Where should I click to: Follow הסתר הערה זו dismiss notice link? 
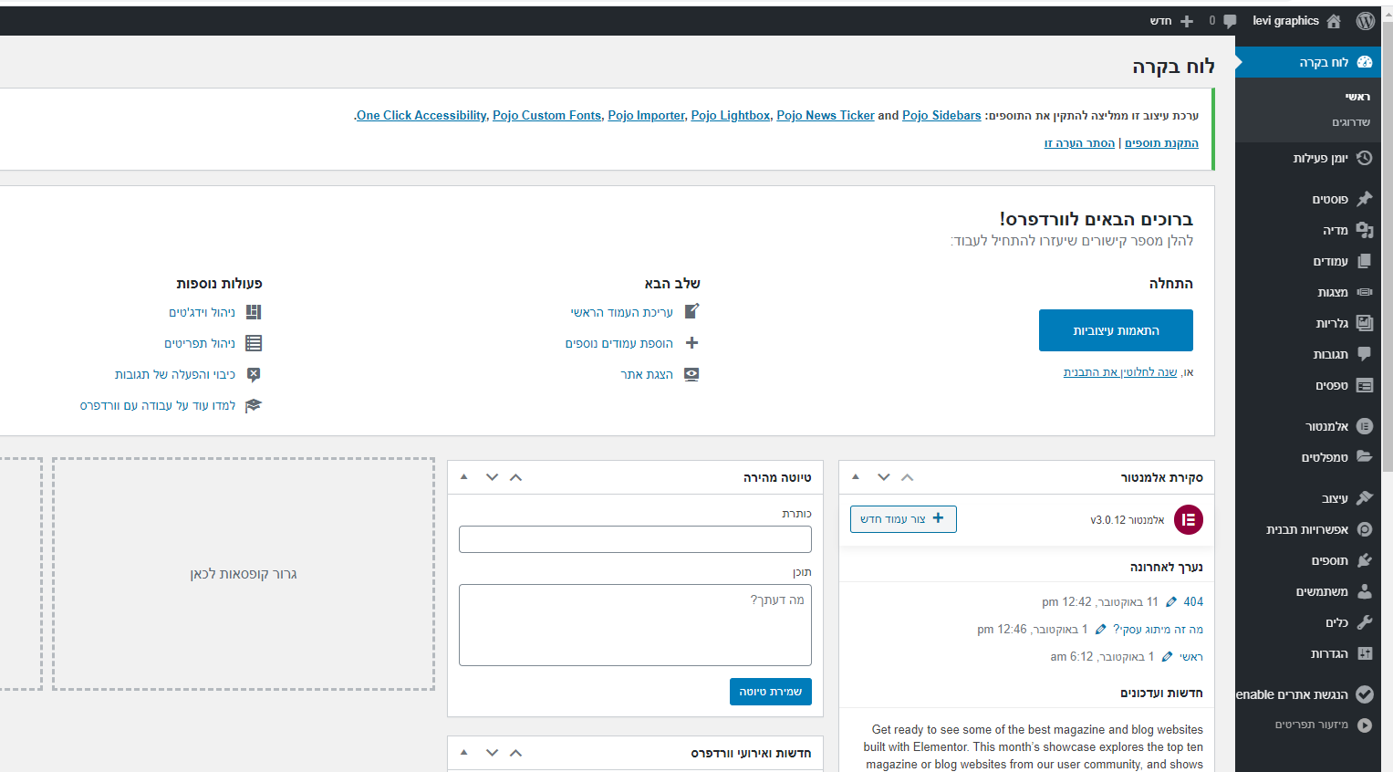click(x=1079, y=143)
